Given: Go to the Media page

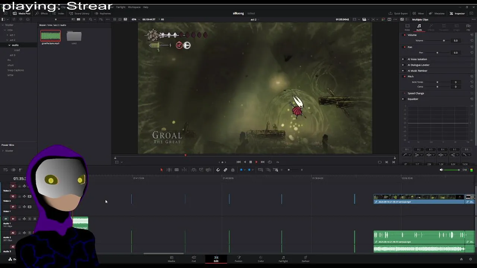Looking at the screenshot, I should pos(171,259).
